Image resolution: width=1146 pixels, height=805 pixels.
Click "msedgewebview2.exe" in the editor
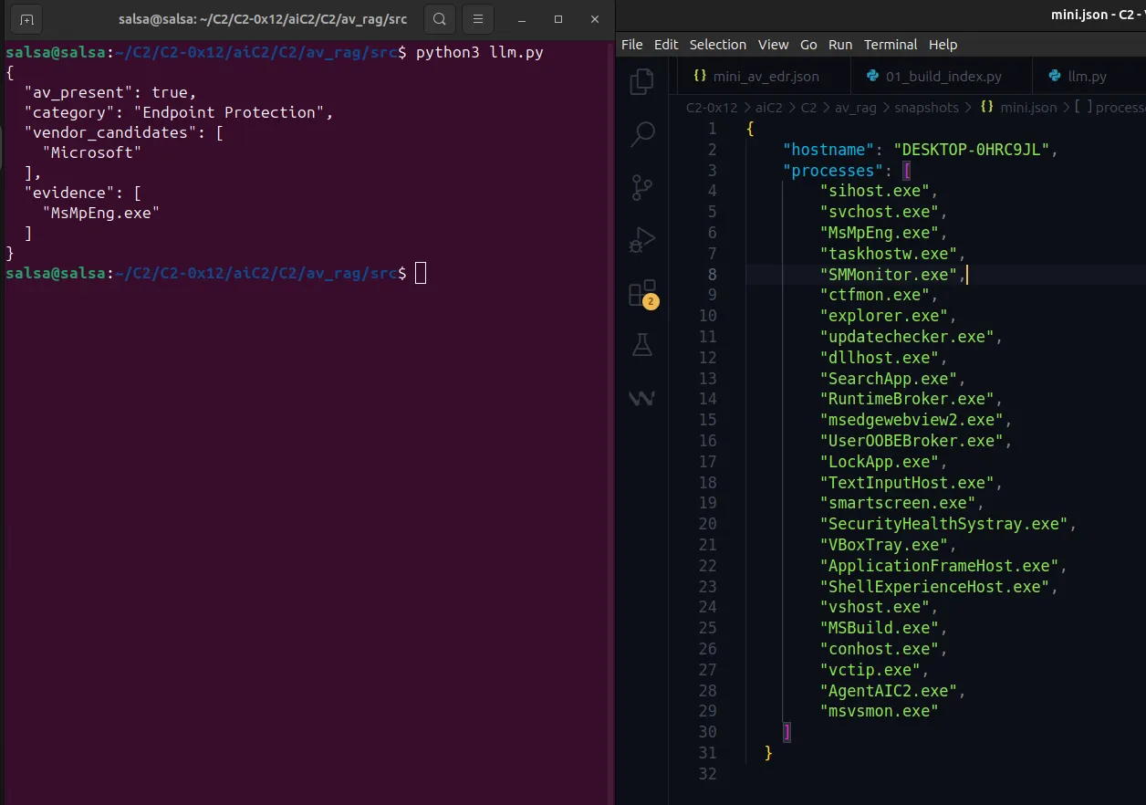912,420
